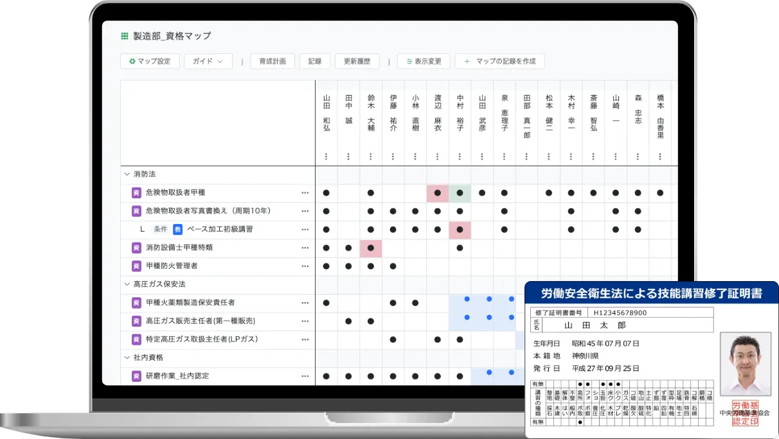Open the column menu under 橋本由香里
The image size is (779, 439).
[660, 157]
